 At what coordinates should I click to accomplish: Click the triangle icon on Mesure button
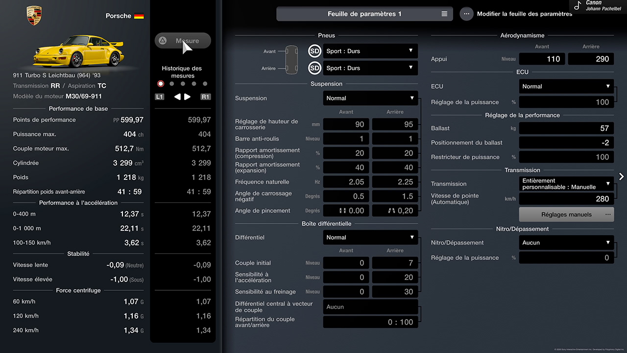(163, 41)
